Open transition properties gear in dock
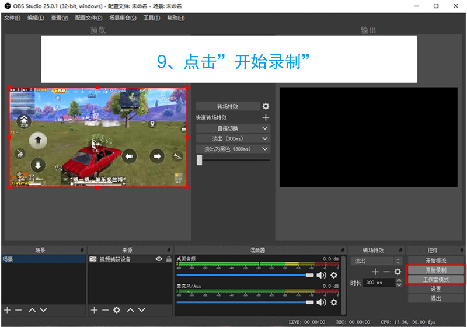 (x=398, y=272)
